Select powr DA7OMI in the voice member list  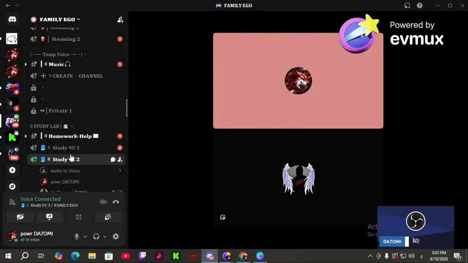(x=81, y=182)
